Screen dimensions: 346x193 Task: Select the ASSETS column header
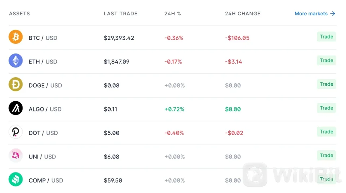pyautogui.click(x=19, y=14)
